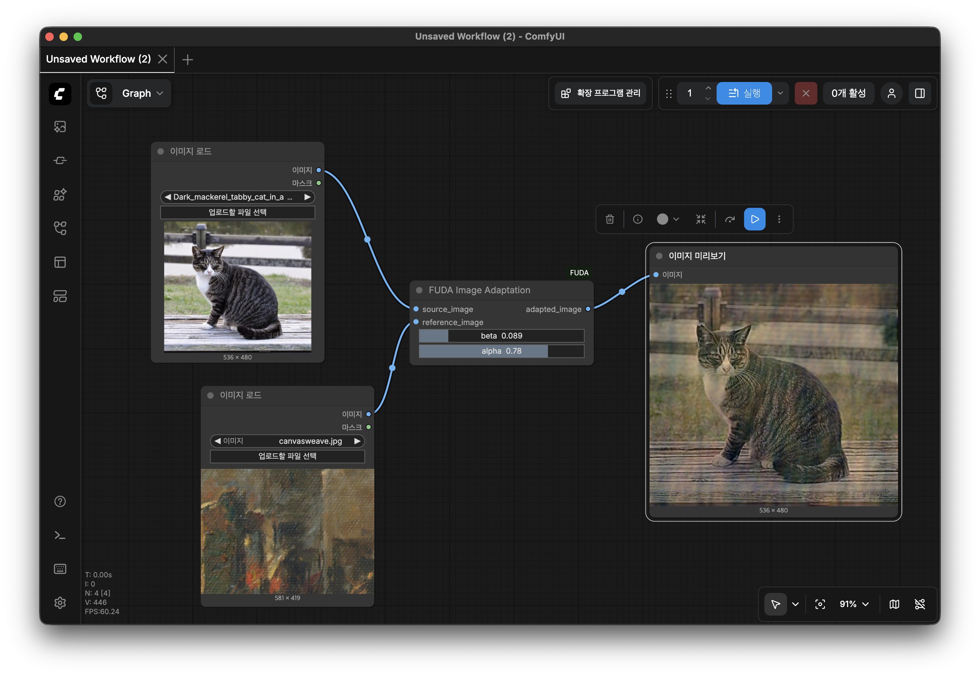
Task: Delete the selected node with trash icon
Action: click(609, 219)
